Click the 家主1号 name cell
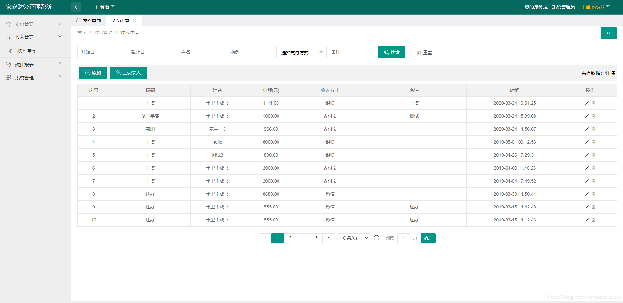The height and width of the screenshot is (303, 623). click(217, 129)
